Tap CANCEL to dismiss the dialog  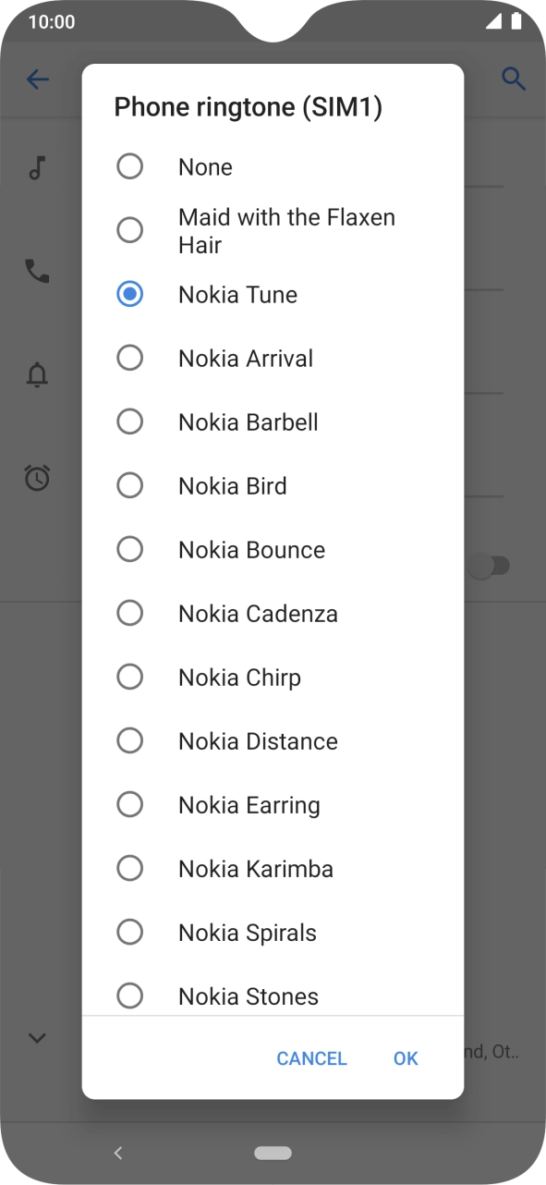click(x=311, y=1058)
